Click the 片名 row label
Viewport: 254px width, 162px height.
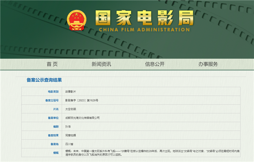coord(56,109)
